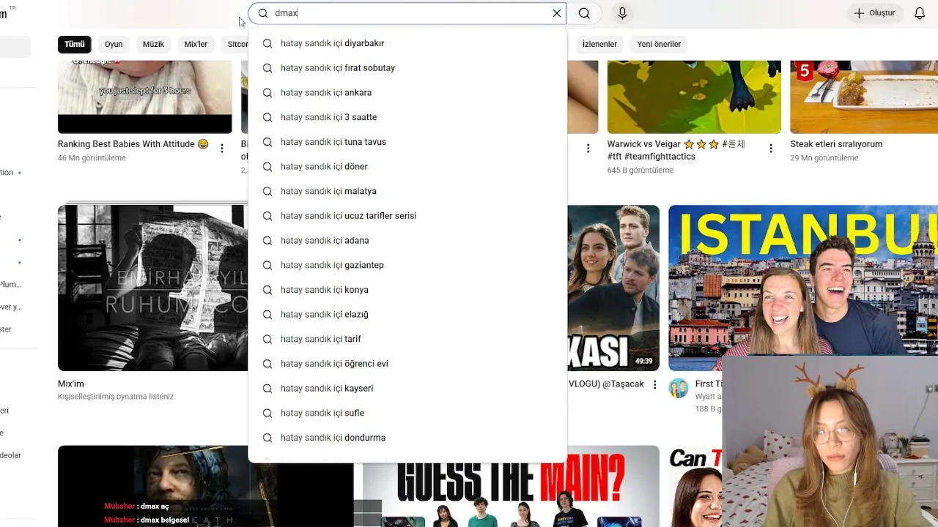Choose suggestion hatay sandık içi dondurma

[407, 438]
